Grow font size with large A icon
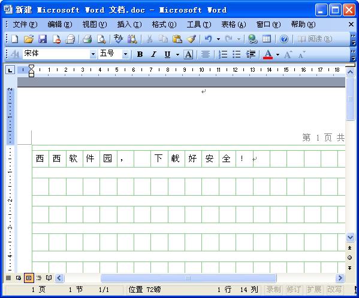359x298 pixels. pyautogui.click(x=288, y=54)
